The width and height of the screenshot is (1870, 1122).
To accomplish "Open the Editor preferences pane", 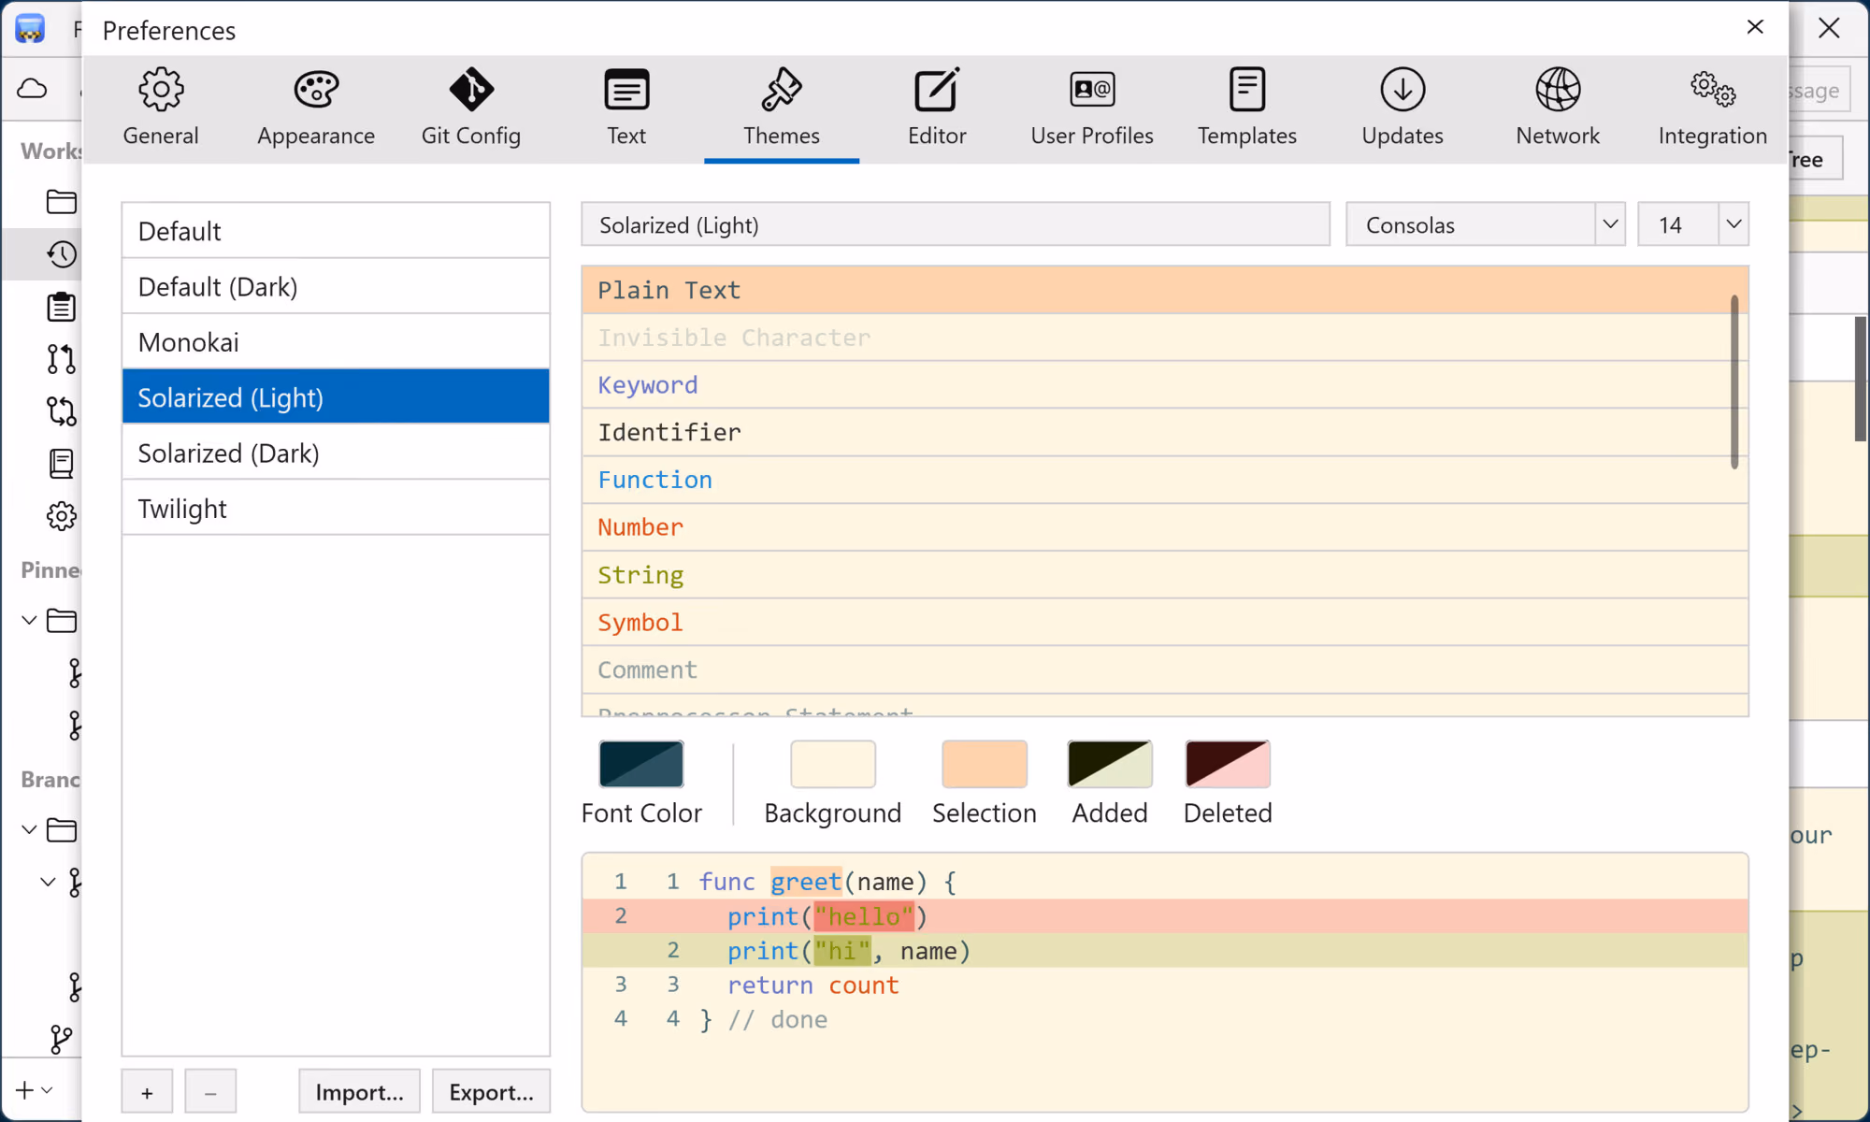I will [x=937, y=108].
